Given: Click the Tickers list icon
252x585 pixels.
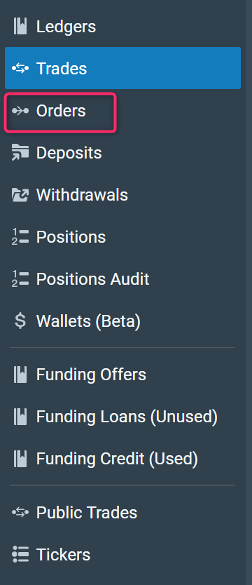Looking at the screenshot, I should (20, 555).
